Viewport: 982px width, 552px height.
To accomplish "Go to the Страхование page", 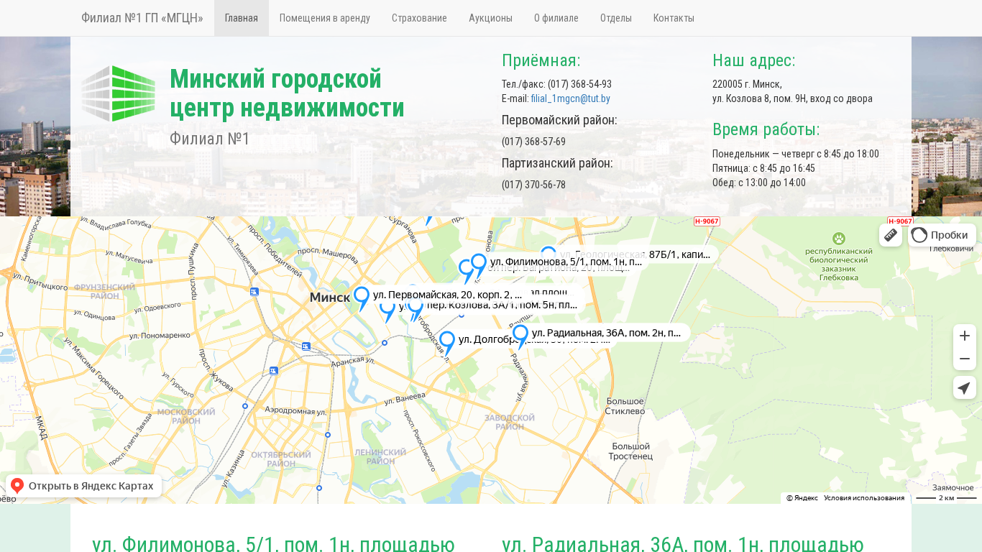I will (x=419, y=18).
